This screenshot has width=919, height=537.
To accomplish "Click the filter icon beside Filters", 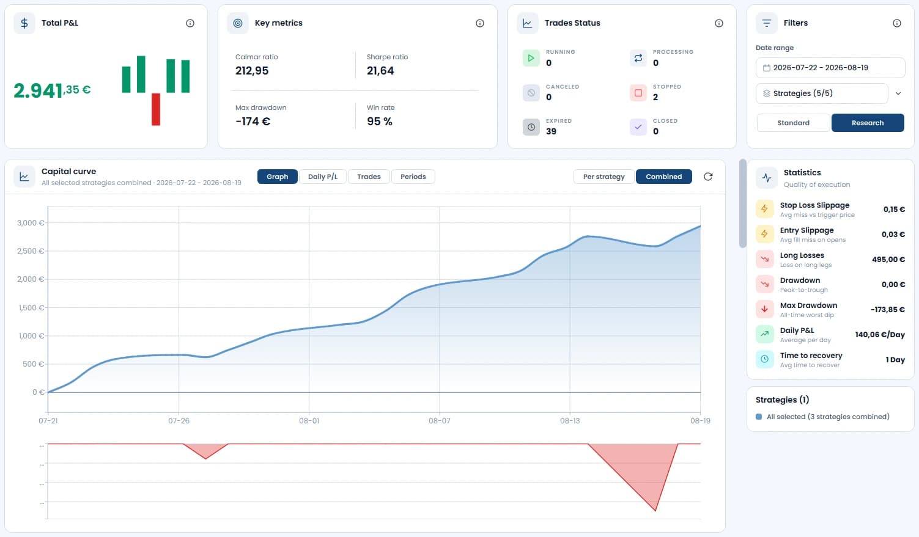I will [766, 23].
